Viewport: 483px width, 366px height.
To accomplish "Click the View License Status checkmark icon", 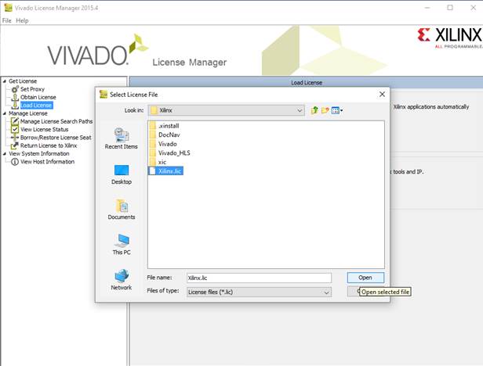I will (x=15, y=129).
